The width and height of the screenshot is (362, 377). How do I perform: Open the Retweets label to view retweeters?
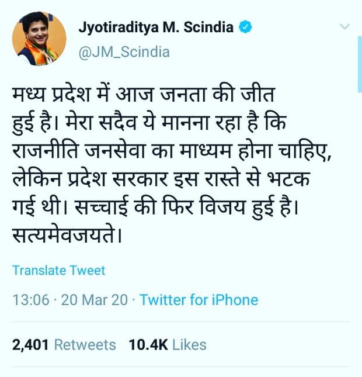85,345
